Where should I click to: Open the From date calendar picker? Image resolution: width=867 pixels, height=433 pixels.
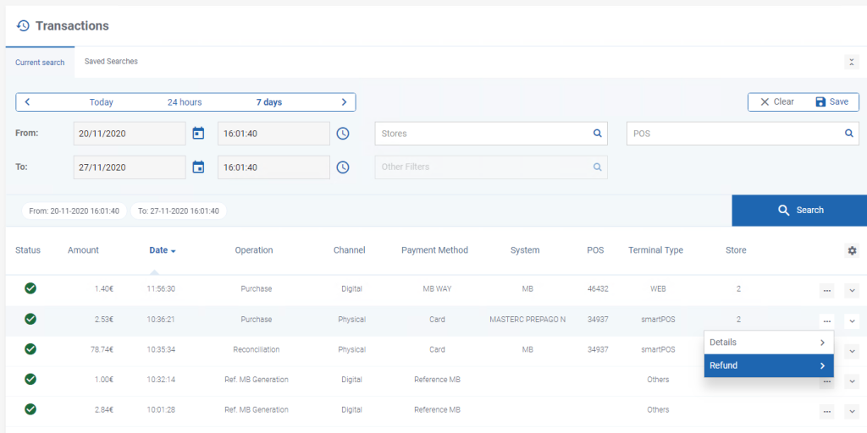click(x=198, y=133)
